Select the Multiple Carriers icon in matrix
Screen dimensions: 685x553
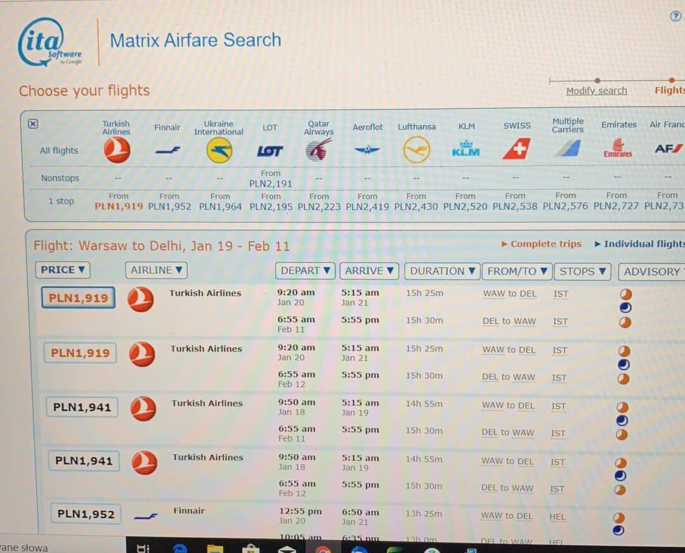tap(568, 148)
